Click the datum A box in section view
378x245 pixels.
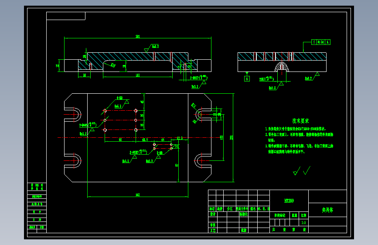[x=247, y=78]
